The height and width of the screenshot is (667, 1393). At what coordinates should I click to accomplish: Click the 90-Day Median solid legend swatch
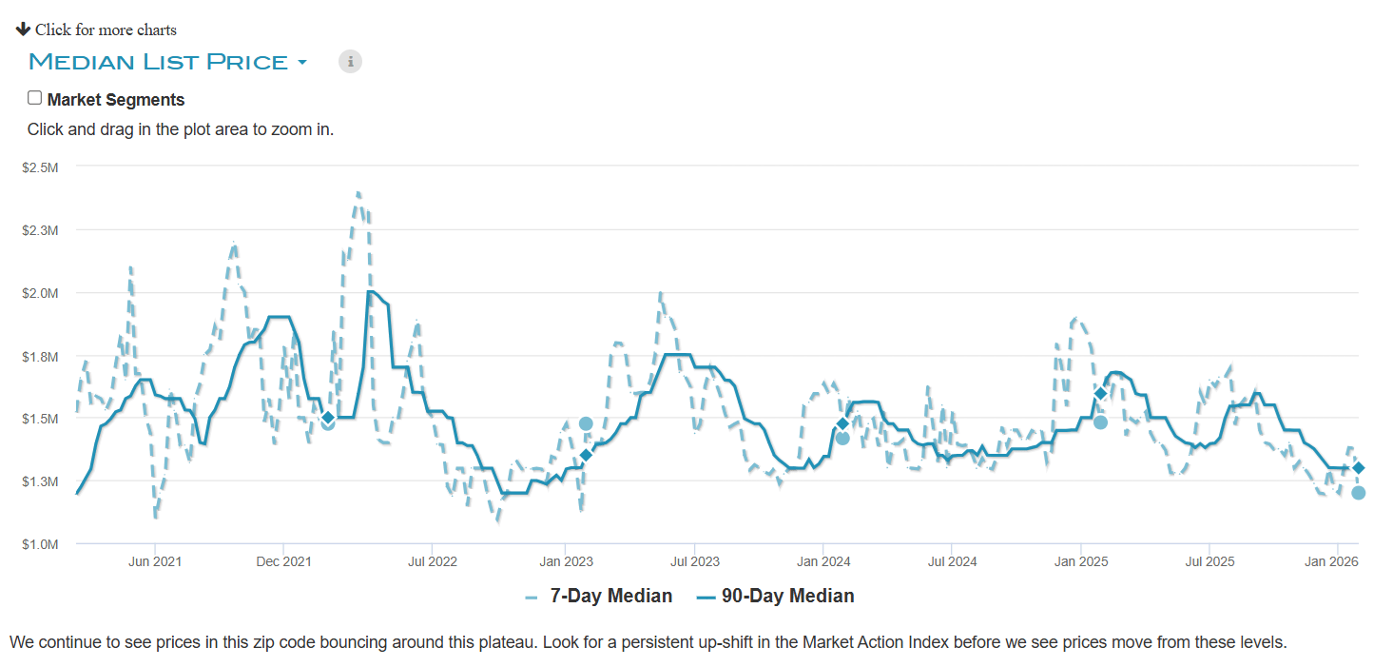(705, 598)
